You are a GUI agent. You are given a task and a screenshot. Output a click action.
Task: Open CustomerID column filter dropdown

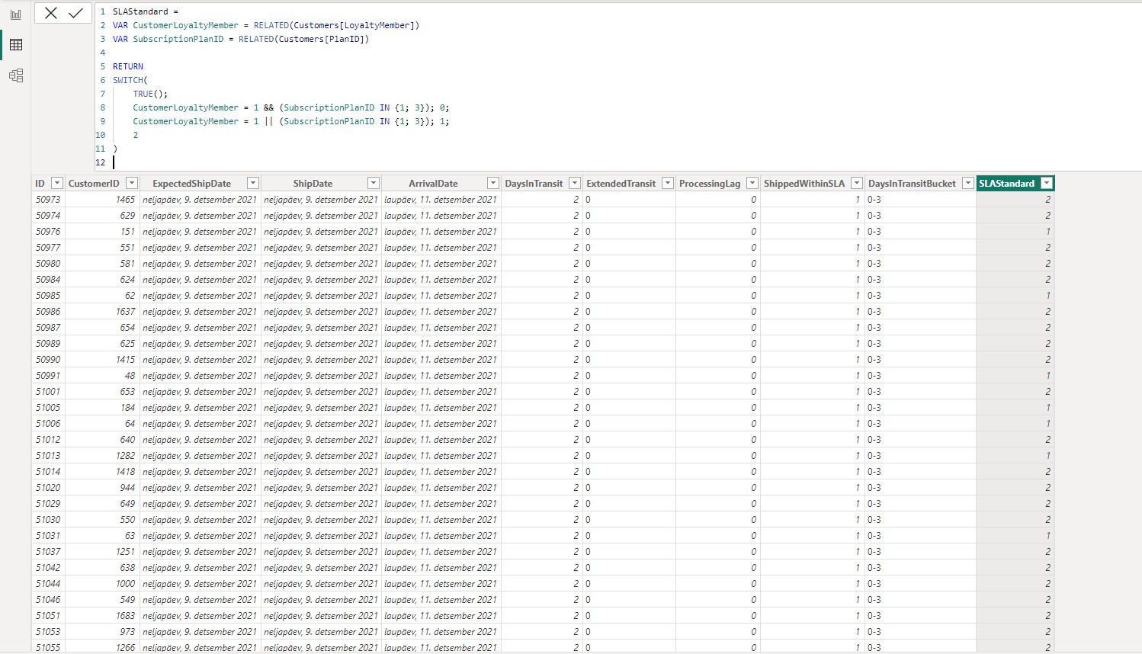132,183
